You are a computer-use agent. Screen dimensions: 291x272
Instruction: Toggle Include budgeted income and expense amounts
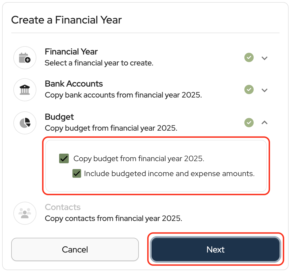tap(77, 174)
